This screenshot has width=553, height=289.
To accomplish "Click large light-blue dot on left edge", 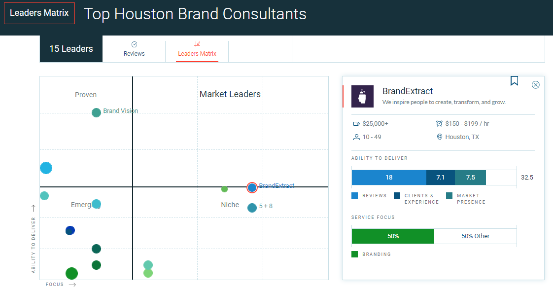I will pos(46,168).
